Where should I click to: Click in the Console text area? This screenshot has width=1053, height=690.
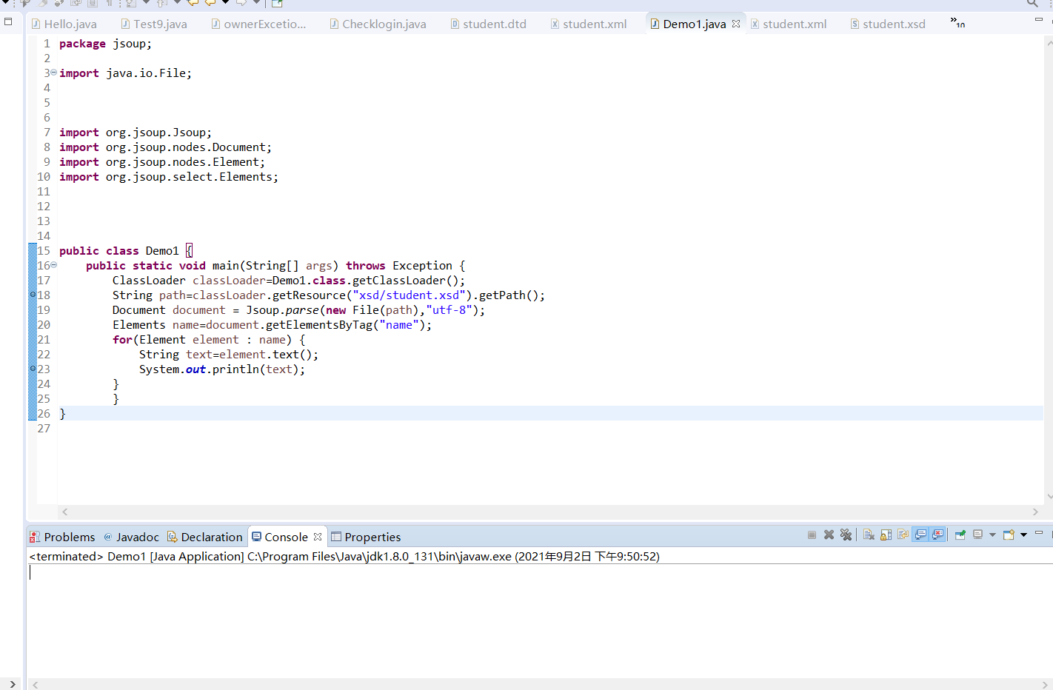(x=540, y=620)
